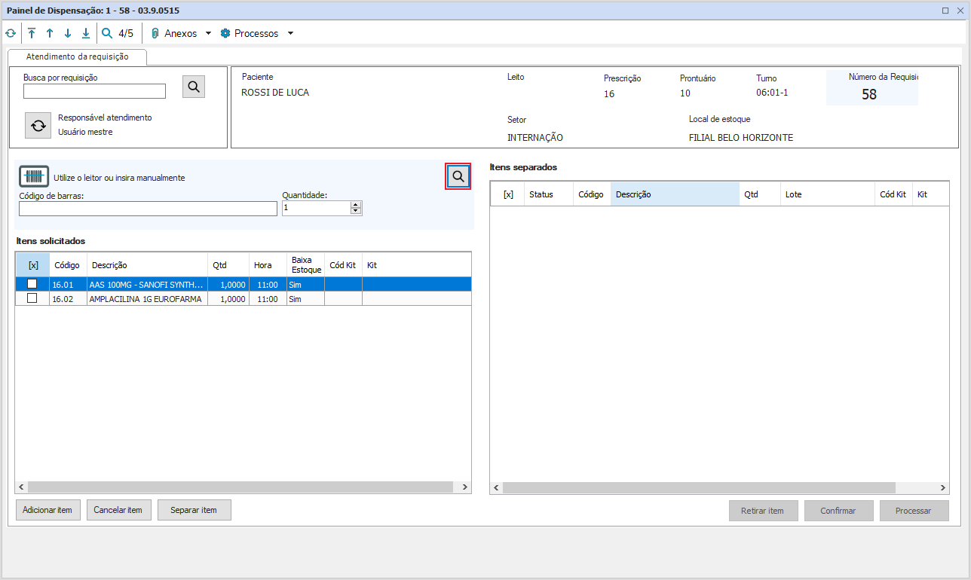Go to the next record with the down arrow
Image resolution: width=971 pixels, height=580 pixels.
click(x=68, y=33)
